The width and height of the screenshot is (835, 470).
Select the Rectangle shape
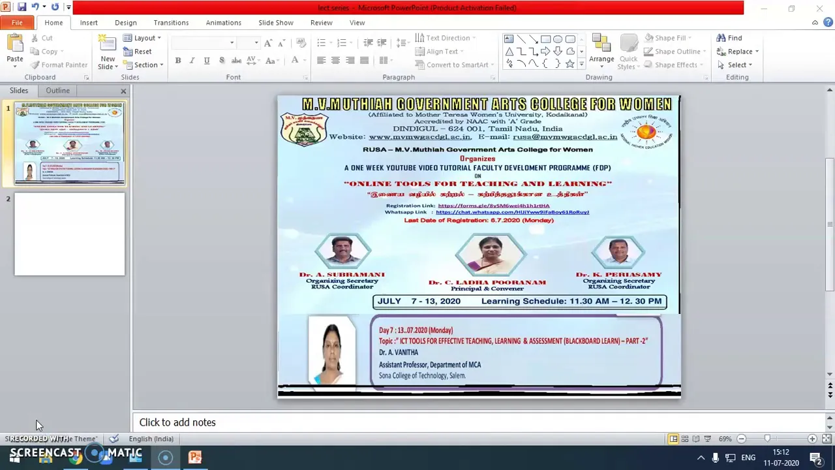[545, 39]
